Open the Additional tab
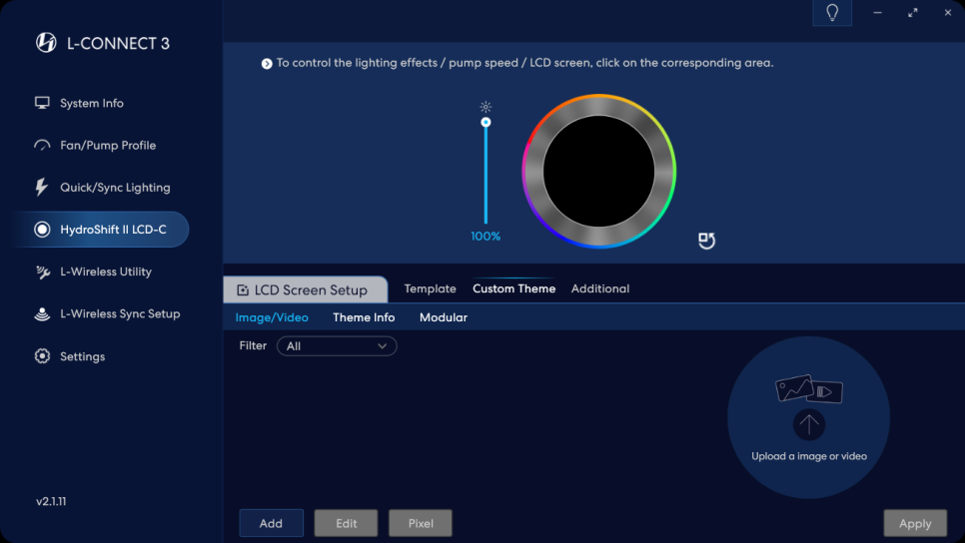The width and height of the screenshot is (965, 543). (599, 288)
